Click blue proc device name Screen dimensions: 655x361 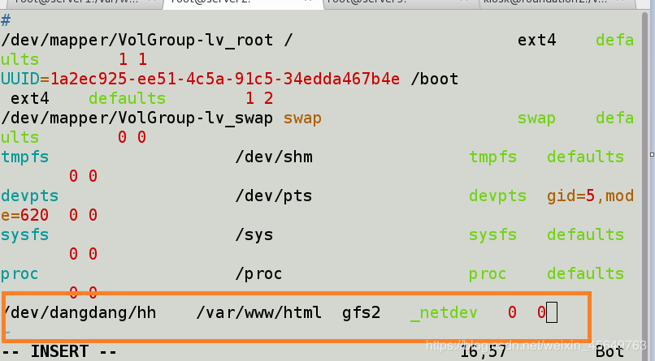pos(20,274)
